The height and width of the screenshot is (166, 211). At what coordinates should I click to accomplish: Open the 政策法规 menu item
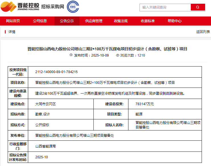(121, 21)
